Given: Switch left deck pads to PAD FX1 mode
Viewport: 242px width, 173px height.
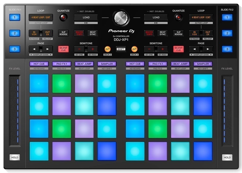Looking at the screenshot, I should tap(62, 64).
